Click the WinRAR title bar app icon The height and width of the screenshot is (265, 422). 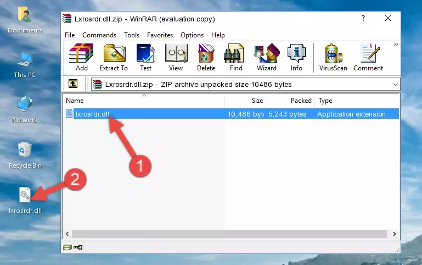[67, 18]
